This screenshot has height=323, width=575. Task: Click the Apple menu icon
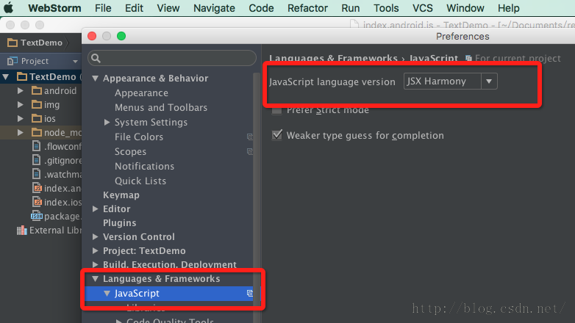pos(10,8)
